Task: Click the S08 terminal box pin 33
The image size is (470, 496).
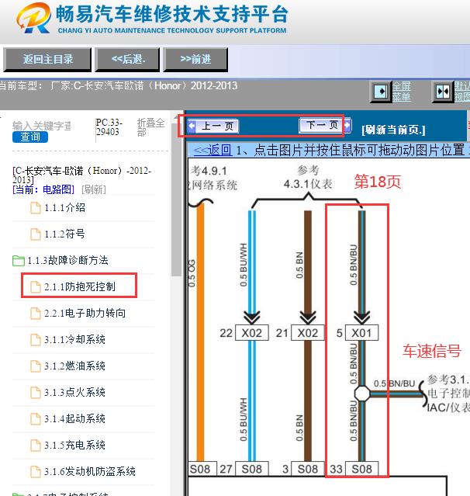Action: click(x=361, y=469)
